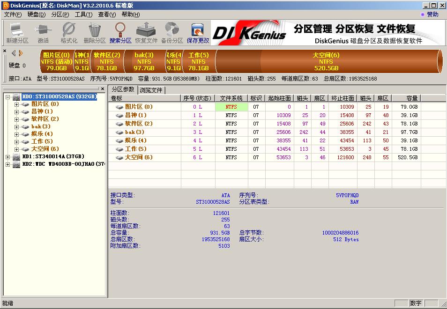Go to previous disk with left arrow
Image resolution: width=447 pixels, height=309 pixels.
click(x=14, y=53)
